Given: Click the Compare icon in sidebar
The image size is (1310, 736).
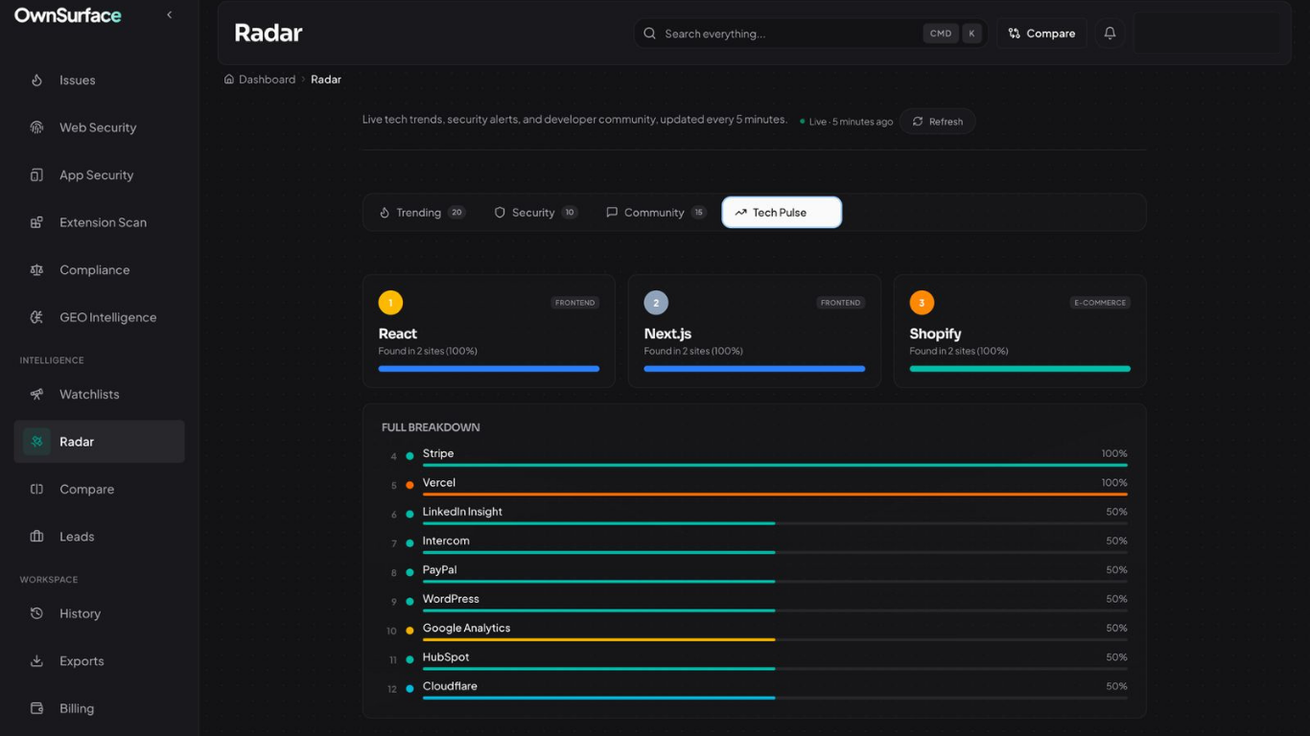Looking at the screenshot, I should tap(36, 489).
